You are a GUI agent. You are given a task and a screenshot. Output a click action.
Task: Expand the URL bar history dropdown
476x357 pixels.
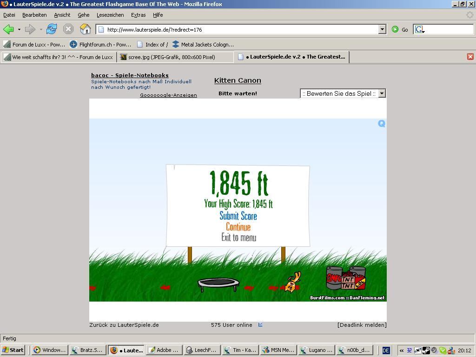(382, 29)
